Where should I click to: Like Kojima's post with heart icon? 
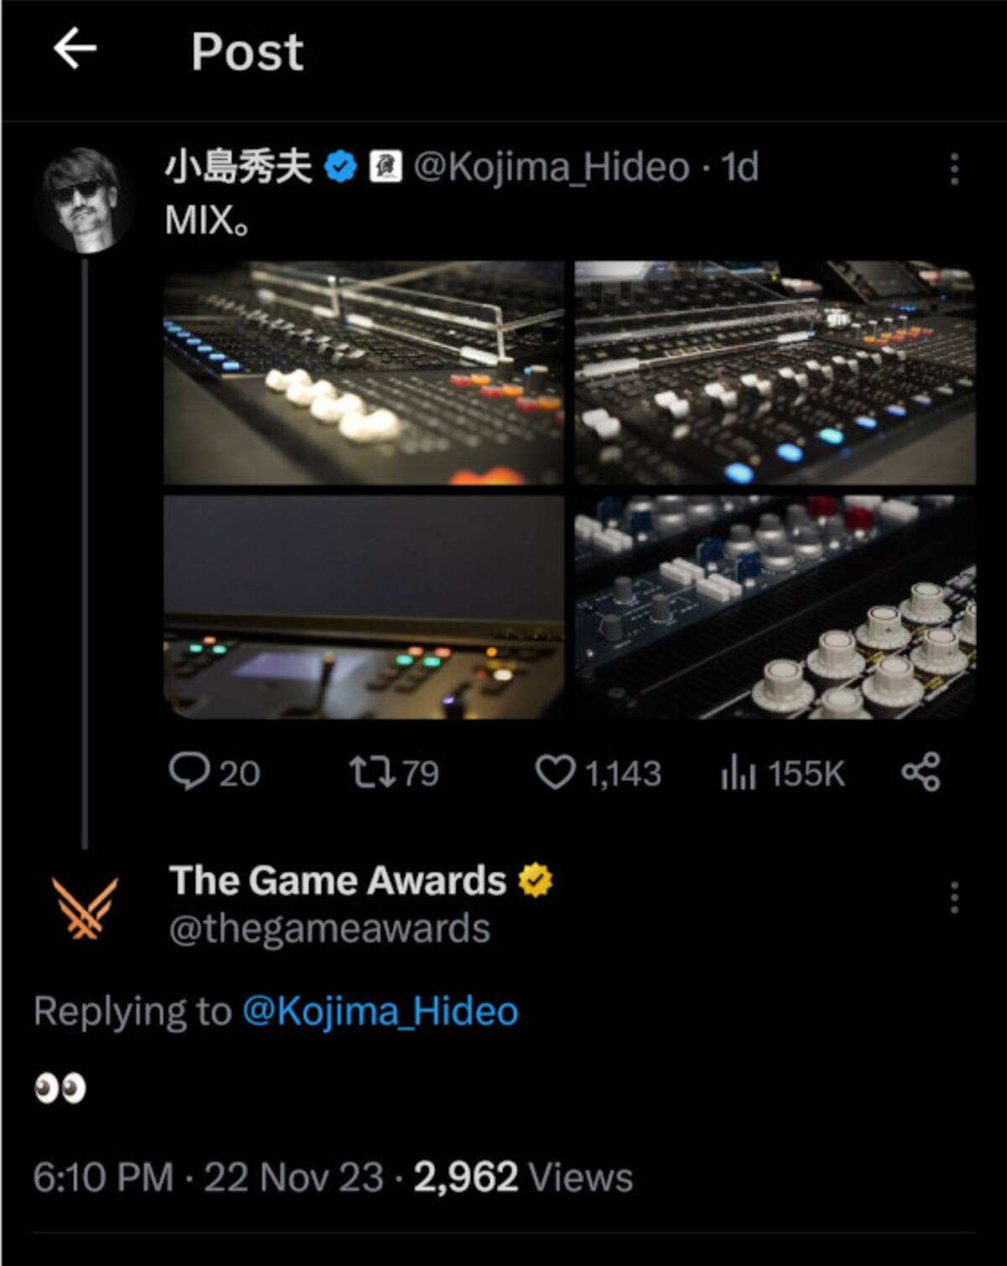597,772
